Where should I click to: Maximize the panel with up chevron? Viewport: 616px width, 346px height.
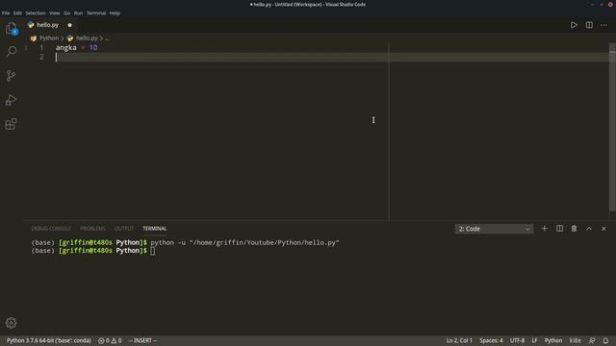pos(589,229)
